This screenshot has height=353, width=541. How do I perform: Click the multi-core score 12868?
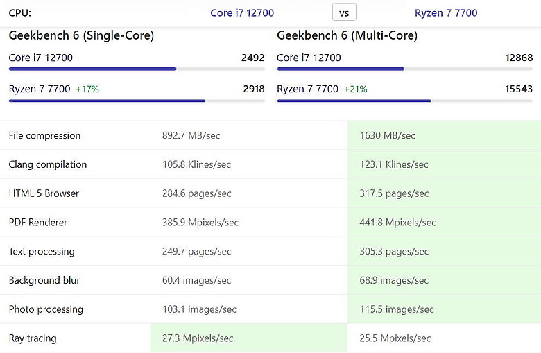tap(519, 58)
